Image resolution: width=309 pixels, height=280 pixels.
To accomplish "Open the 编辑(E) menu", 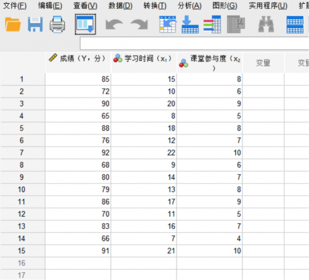I will [x=50, y=6].
